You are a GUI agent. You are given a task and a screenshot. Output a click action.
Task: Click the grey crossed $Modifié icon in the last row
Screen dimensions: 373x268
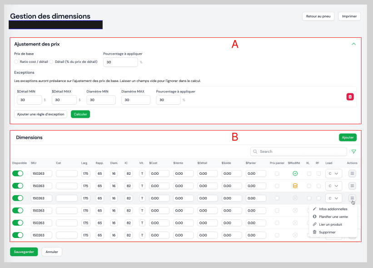[x=295, y=235]
